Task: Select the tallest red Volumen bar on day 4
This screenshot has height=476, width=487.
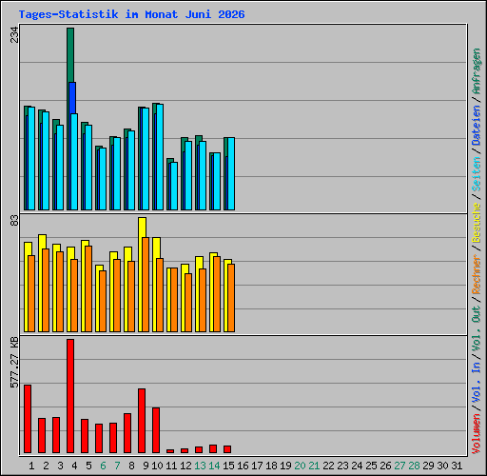Action: tap(70, 396)
